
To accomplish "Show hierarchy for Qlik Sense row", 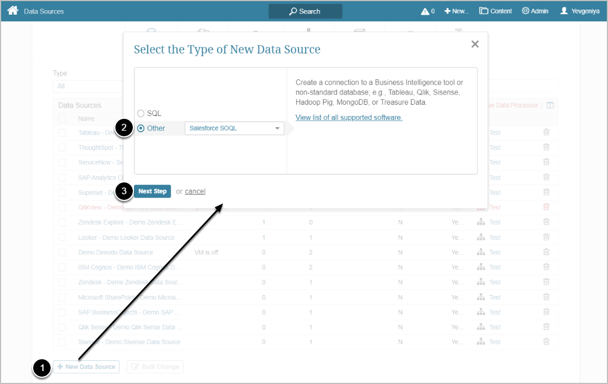I will [x=481, y=327].
